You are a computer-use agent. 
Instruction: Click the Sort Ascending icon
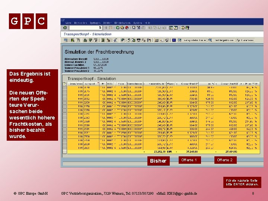click(x=85, y=40)
